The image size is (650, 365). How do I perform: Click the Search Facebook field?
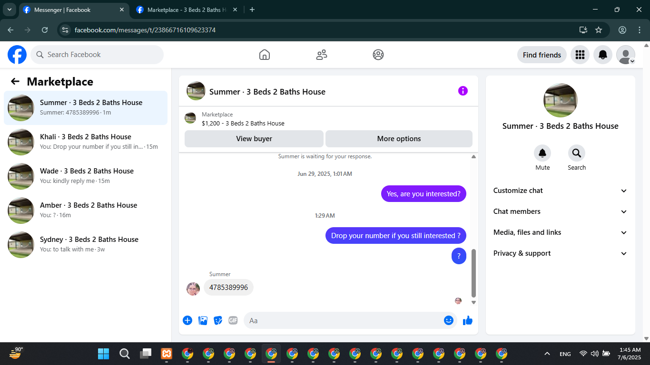click(x=97, y=55)
